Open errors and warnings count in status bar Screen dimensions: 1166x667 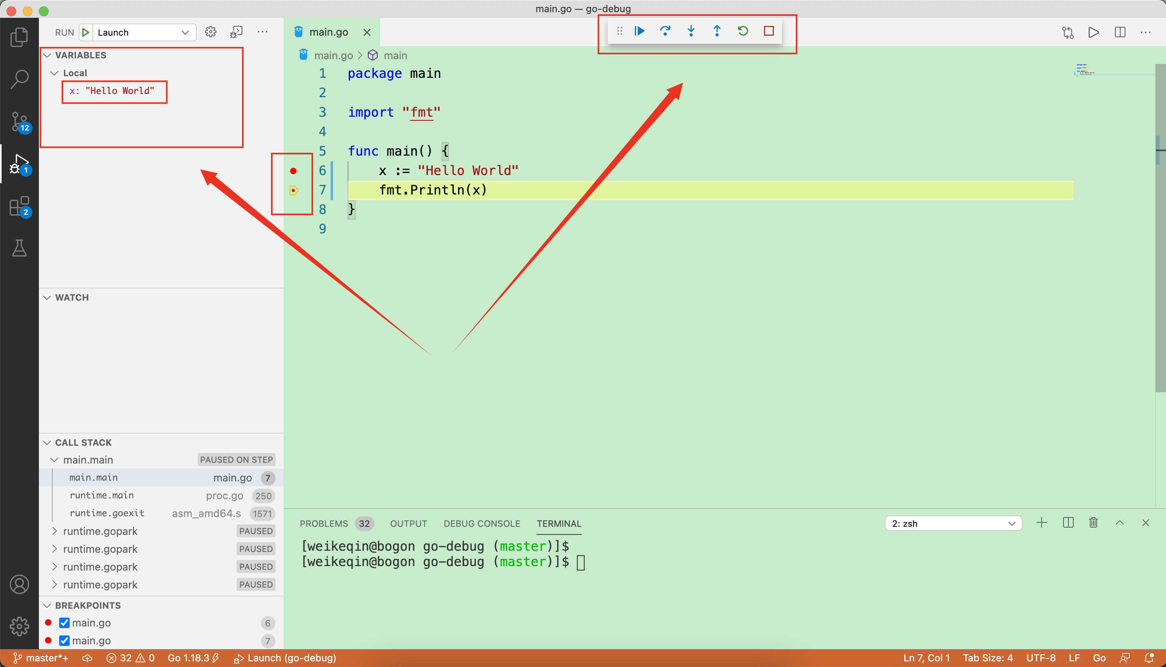(x=130, y=658)
